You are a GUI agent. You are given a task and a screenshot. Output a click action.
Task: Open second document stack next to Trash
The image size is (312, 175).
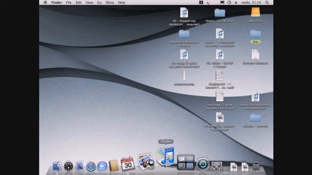245,167
